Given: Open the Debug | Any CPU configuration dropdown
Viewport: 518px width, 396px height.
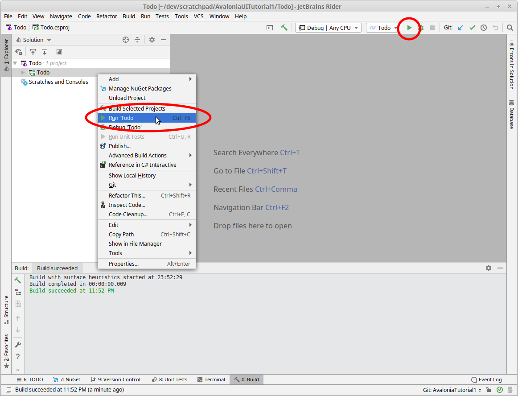Looking at the screenshot, I should [328, 27].
